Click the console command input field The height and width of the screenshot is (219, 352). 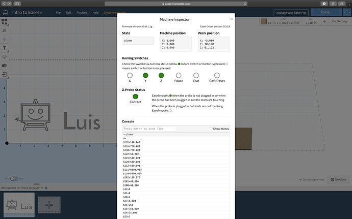149,129
